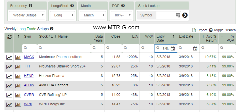Click the POP help question mark
Viewport: 238px width, 112px height.
tap(123, 6)
